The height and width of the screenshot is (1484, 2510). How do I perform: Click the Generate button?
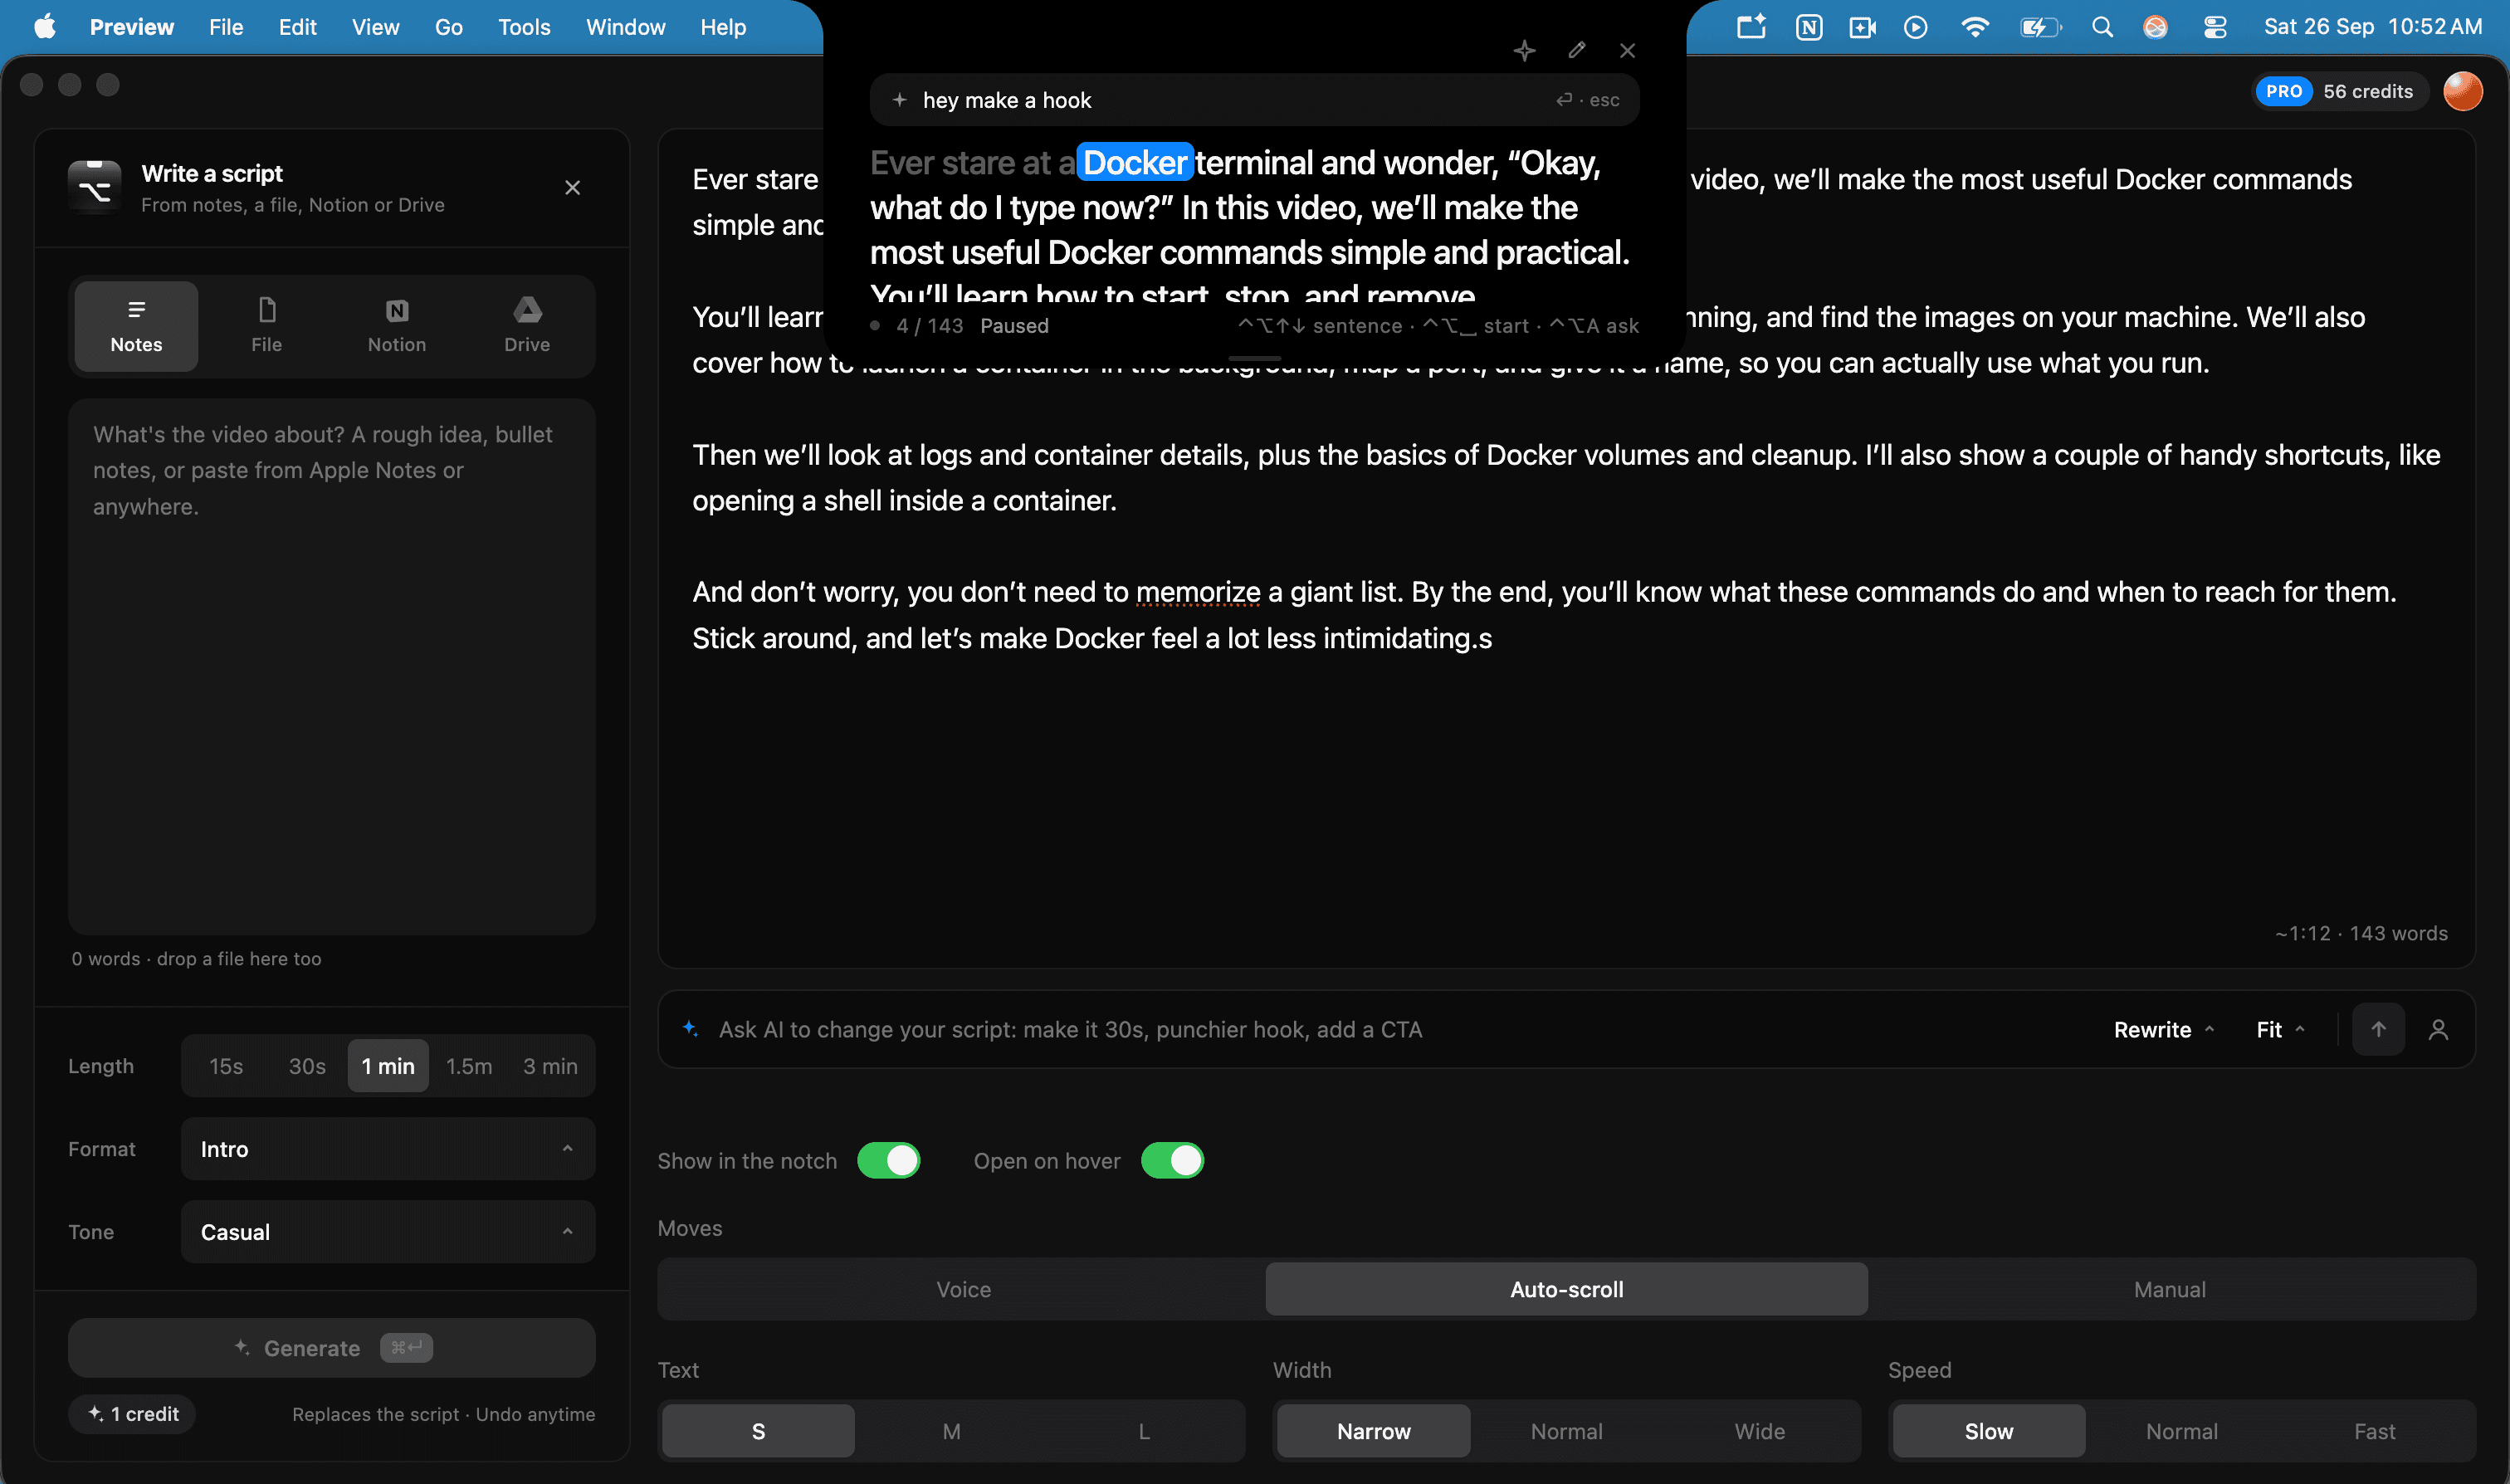(x=332, y=1348)
